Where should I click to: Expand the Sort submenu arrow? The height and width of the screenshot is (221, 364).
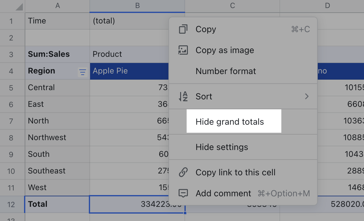click(x=307, y=97)
